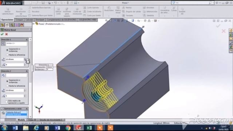
Task: Collapse Operaciones y caras section
Action: [x=27, y=108]
